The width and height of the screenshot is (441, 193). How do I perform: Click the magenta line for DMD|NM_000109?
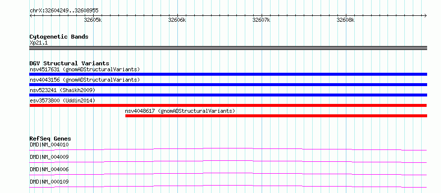(x=228, y=186)
